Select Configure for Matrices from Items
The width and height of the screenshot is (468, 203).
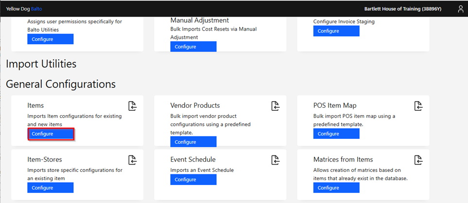point(336,188)
